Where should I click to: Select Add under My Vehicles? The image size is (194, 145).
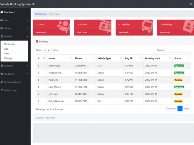pos(6,49)
